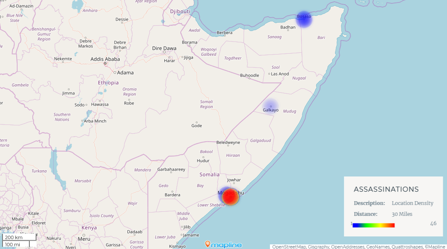This screenshot has width=447, height=249.
Task: Click the ©Mapline attribution link
Action: 435,246
